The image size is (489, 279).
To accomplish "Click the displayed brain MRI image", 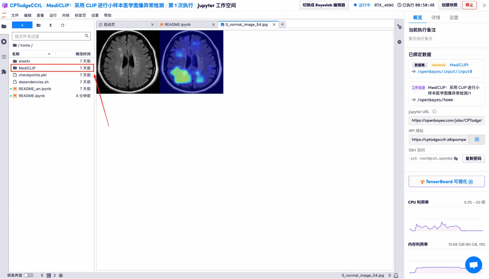I will click(x=160, y=62).
